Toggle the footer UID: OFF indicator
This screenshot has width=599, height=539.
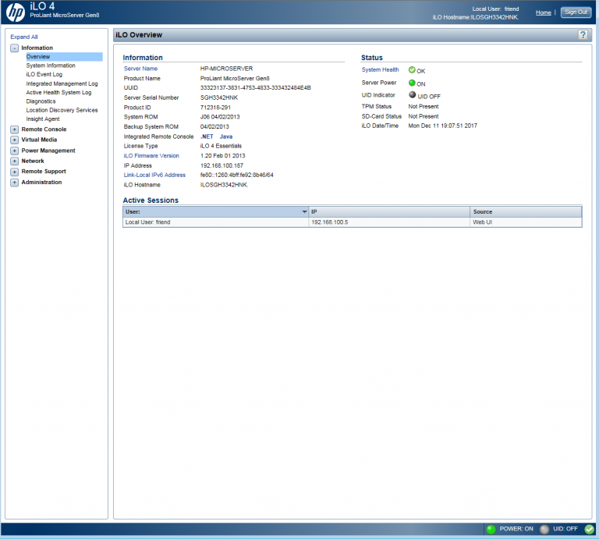(x=544, y=529)
